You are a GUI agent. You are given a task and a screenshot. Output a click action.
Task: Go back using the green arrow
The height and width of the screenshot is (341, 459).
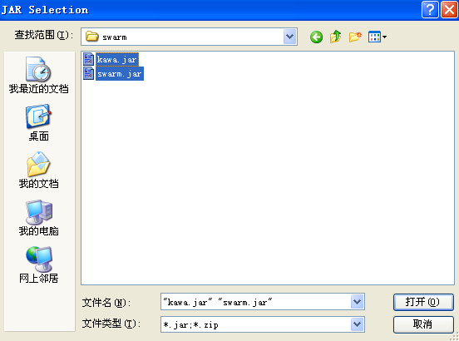pos(316,37)
